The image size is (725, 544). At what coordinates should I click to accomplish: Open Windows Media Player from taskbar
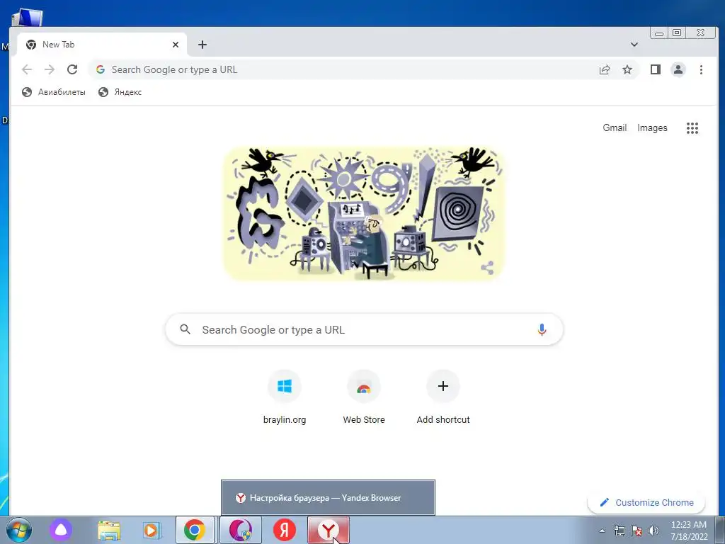coord(152,530)
